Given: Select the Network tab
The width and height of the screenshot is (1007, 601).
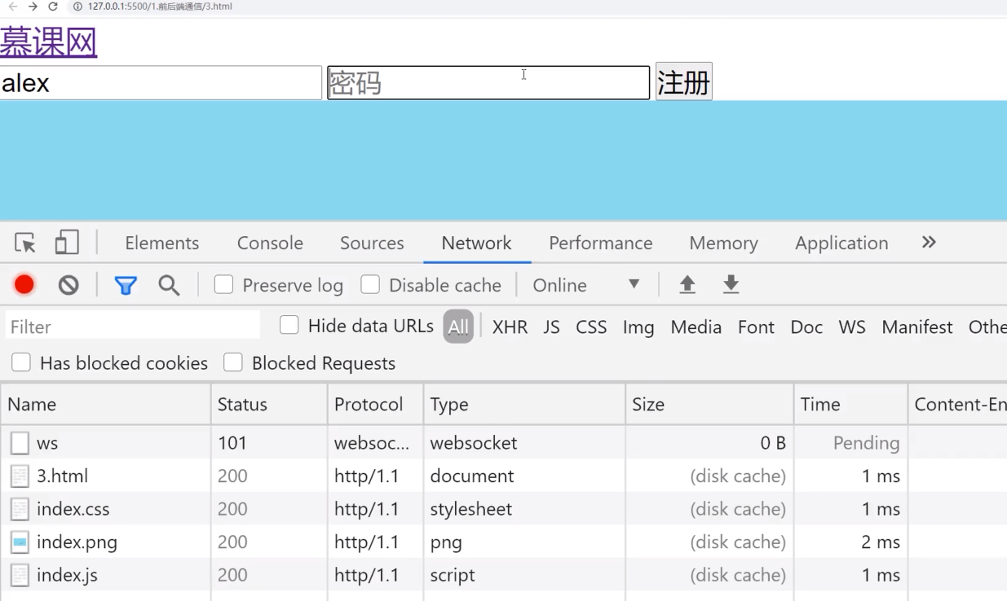Looking at the screenshot, I should [x=476, y=243].
